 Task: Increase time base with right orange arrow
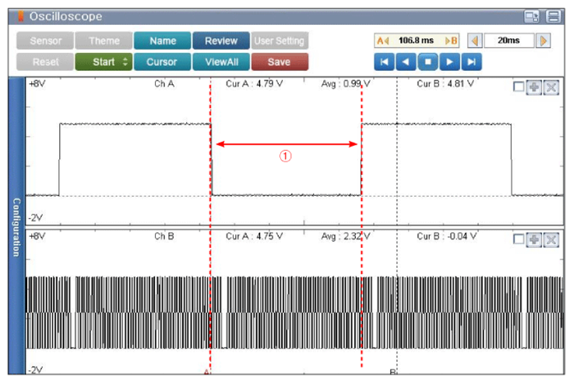point(543,40)
